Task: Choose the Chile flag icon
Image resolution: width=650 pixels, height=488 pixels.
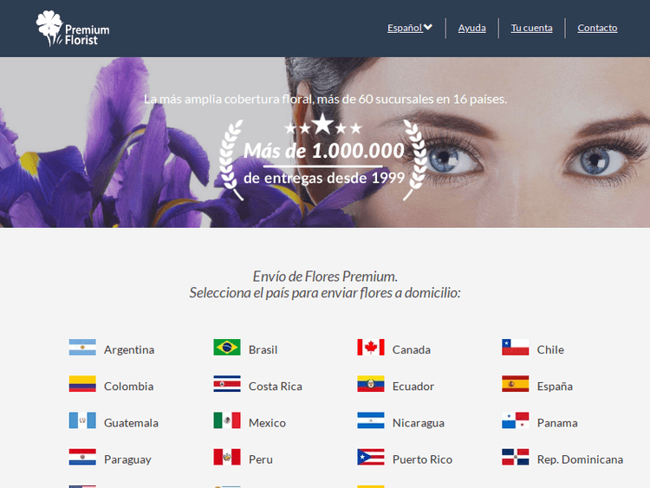Action: [x=515, y=348]
